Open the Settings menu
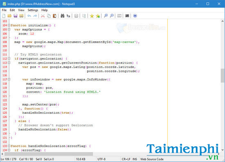The width and height of the screenshot is (225, 162). tap(33, 10)
